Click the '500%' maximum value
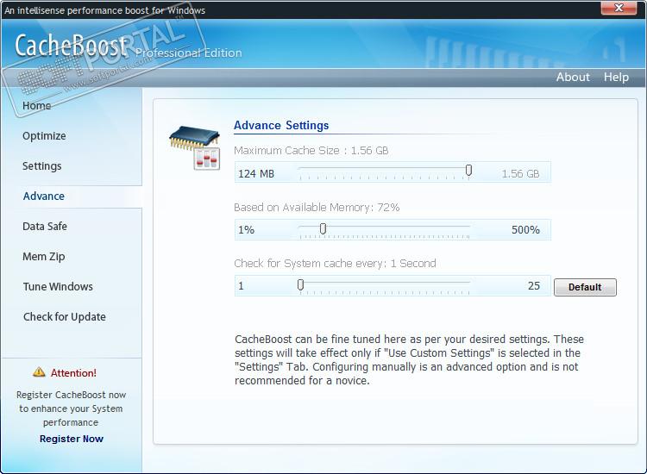This screenshot has height=474, width=647. click(525, 229)
